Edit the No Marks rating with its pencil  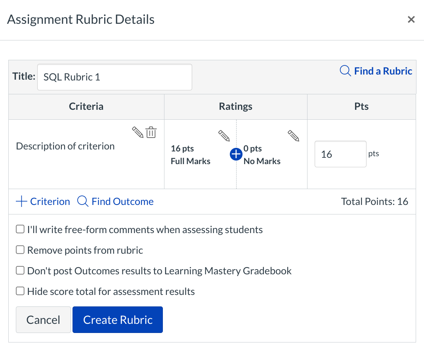coord(293,136)
